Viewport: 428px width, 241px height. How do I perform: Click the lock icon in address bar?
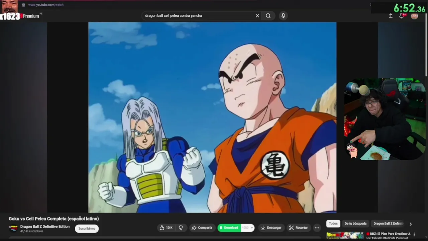23,5
